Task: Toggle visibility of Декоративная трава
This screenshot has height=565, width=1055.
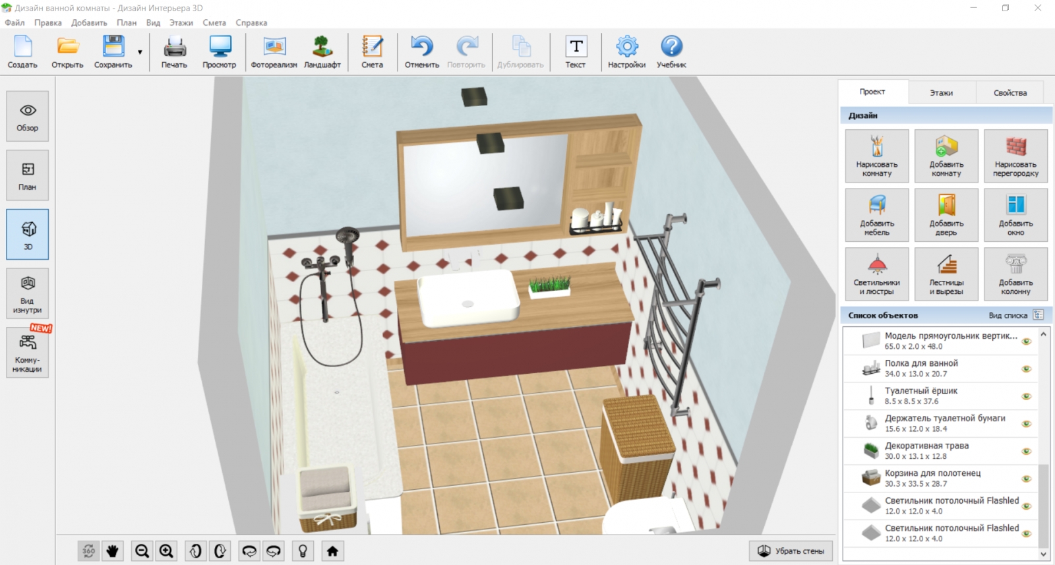Action: tap(1026, 451)
